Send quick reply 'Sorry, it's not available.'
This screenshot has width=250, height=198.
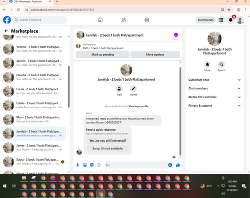[107, 148]
